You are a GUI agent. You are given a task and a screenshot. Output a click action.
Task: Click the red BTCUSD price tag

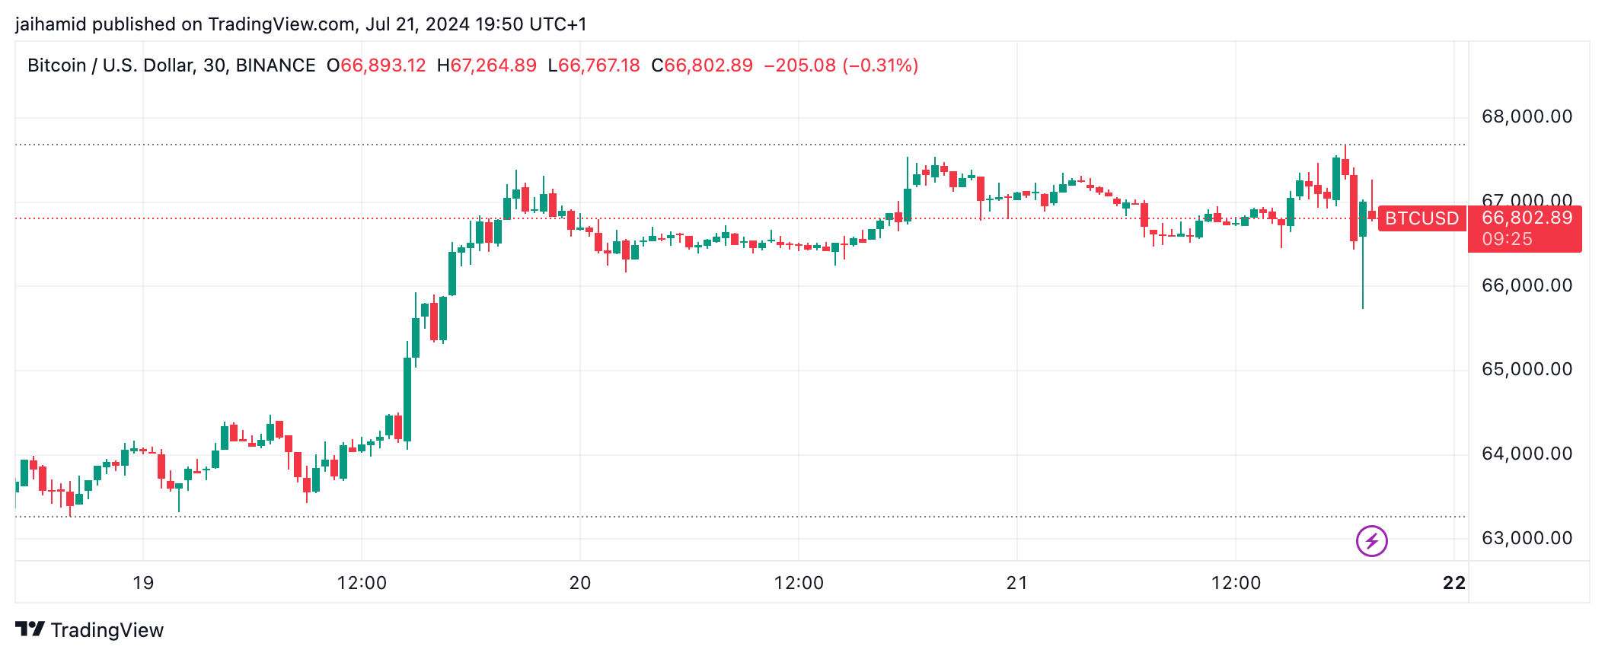pos(1422,218)
